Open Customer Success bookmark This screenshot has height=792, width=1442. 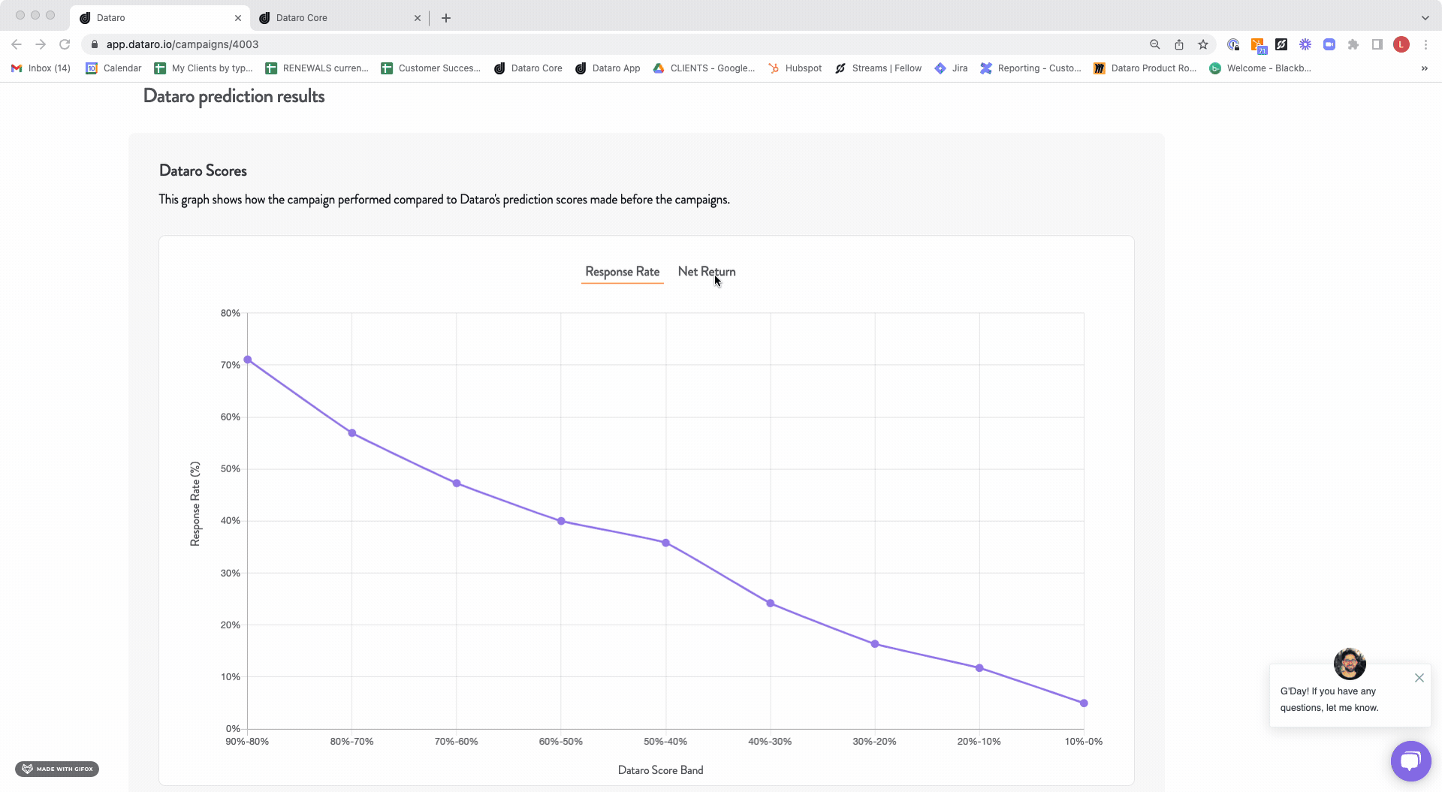point(430,68)
